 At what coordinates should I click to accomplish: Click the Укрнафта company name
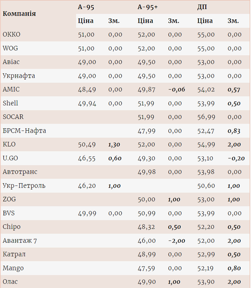[19, 76]
